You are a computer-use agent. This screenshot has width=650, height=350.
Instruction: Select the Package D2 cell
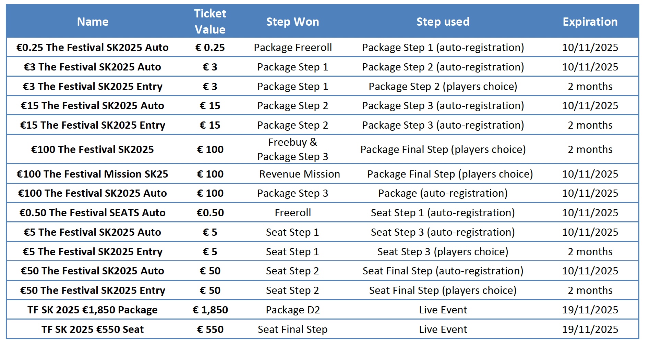coord(292,310)
